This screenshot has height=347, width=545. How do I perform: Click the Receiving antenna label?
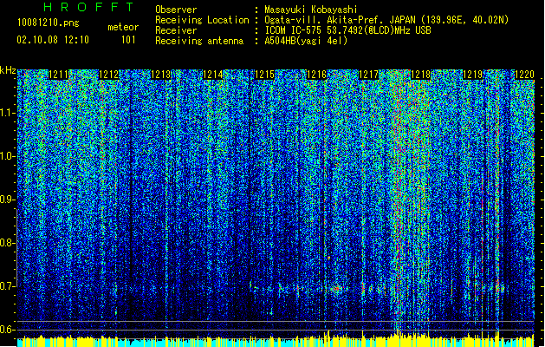click(199, 41)
